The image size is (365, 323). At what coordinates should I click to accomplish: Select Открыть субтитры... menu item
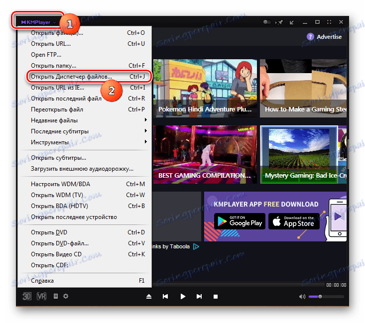tap(85, 158)
